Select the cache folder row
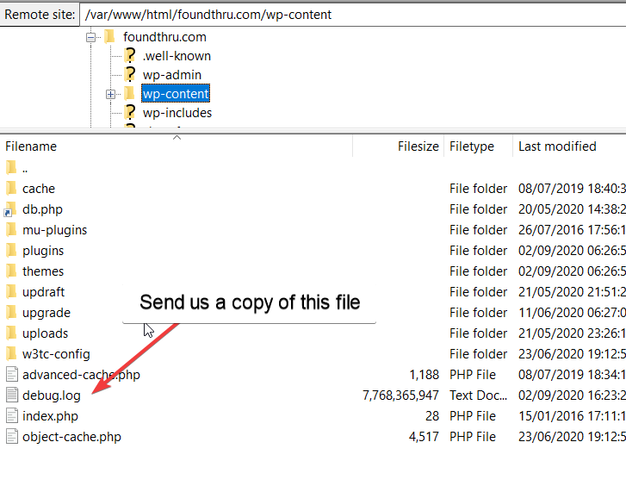The image size is (626, 492). click(x=313, y=189)
